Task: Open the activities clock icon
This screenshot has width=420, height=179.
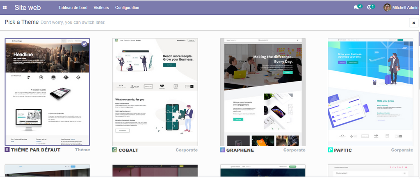Action: point(370,7)
